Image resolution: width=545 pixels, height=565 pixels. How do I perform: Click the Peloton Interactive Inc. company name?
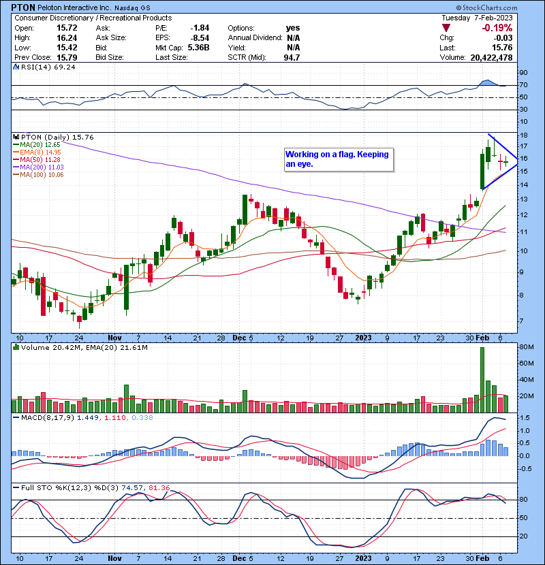[74, 7]
